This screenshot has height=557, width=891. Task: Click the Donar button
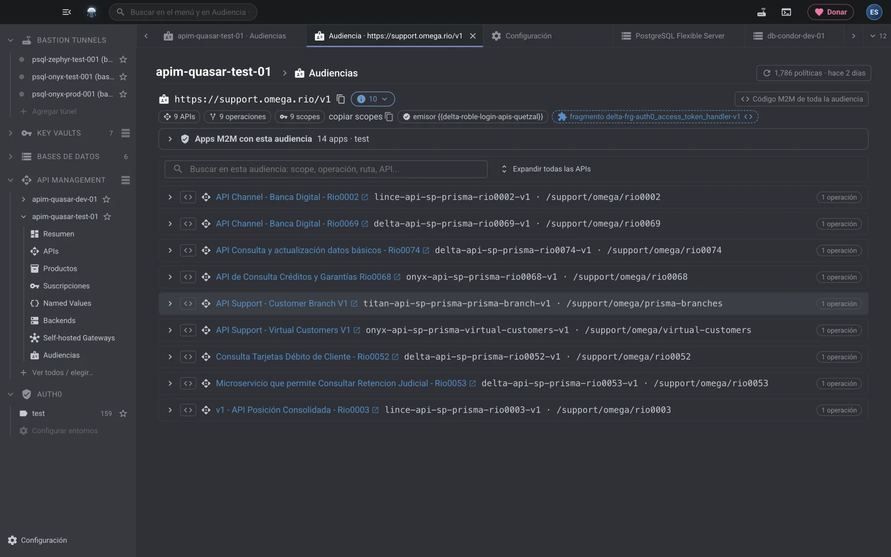point(830,12)
